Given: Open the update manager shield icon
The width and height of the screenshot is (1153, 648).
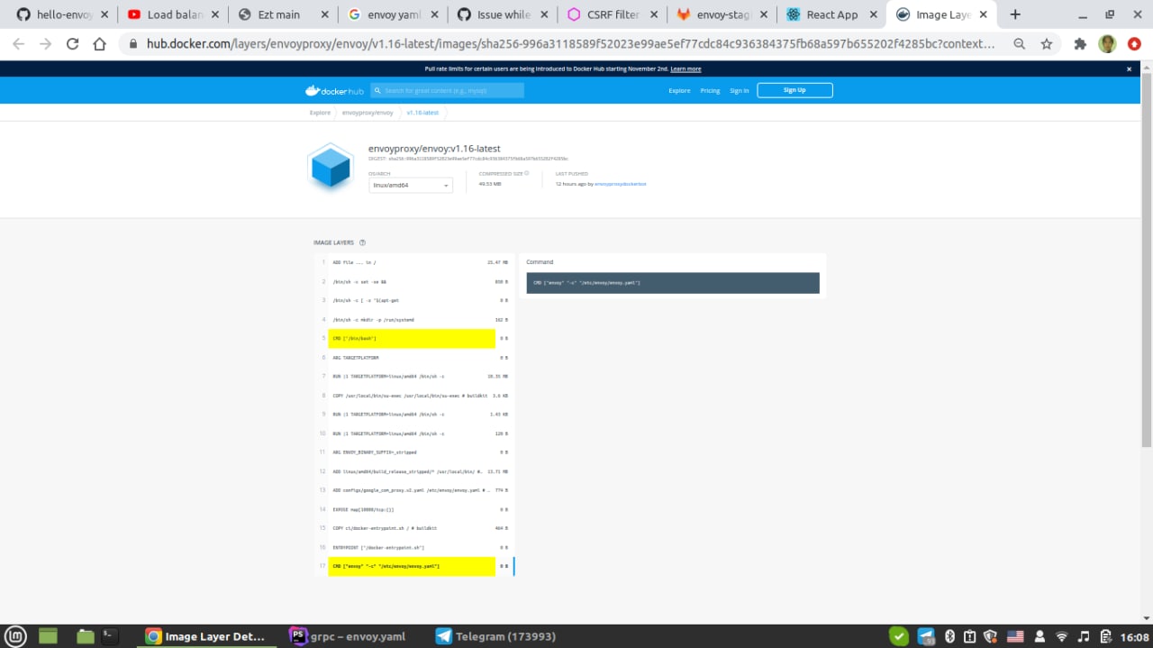Looking at the screenshot, I should pyautogui.click(x=990, y=636).
